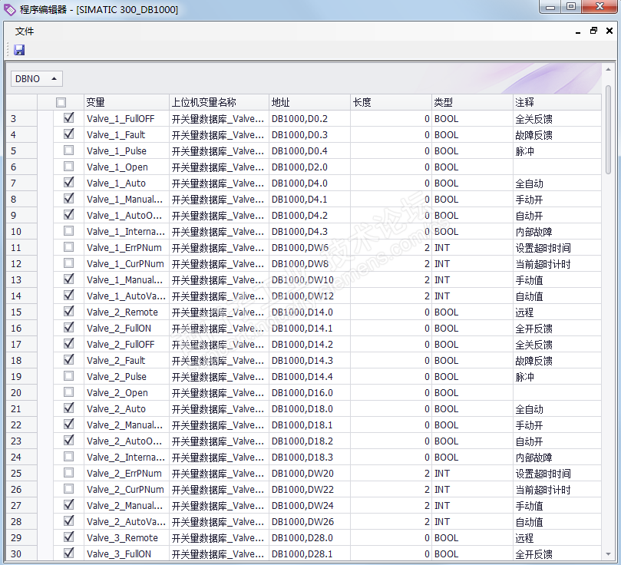Click the 类型 column header
Screen dimensions: 621x565
(472, 103)
